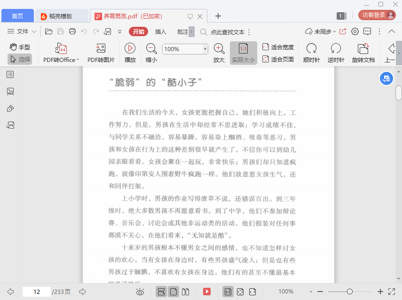Viewport: 402px width, 300px height.
Task: Click the 缩小 zoom out magnifier
Action: 151,48
